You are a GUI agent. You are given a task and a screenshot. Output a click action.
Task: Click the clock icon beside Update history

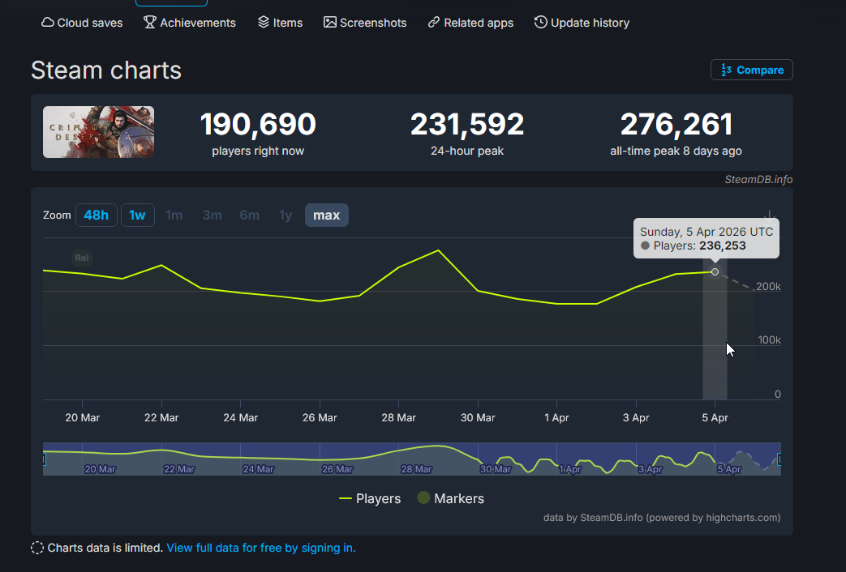541,22
